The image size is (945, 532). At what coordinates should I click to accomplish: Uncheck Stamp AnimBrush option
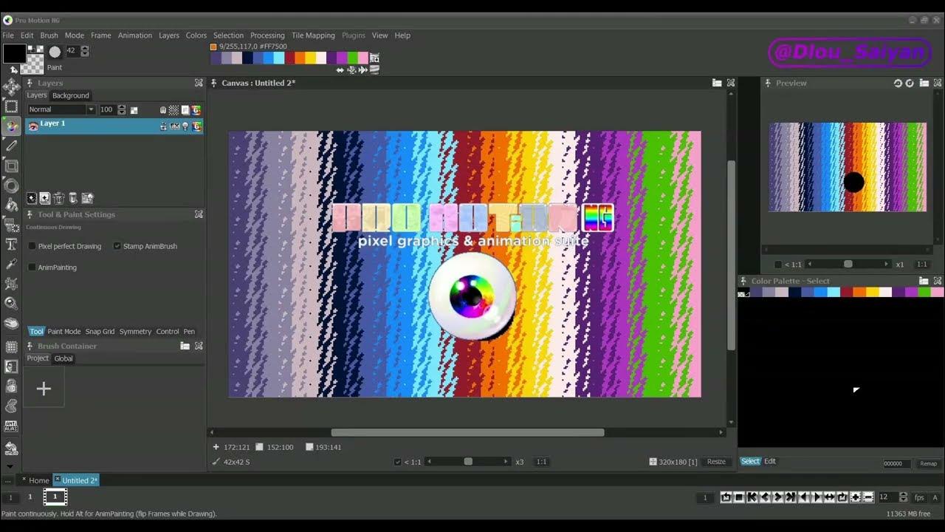tap(117, 246)
